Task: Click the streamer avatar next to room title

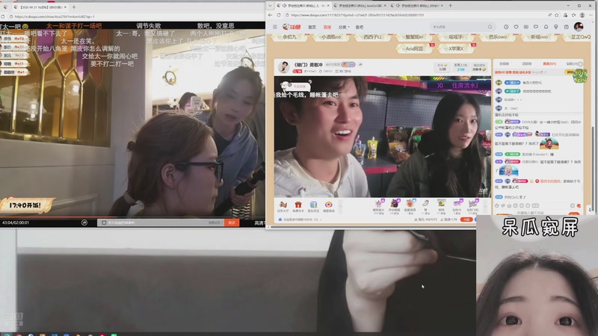Action: click(x=283, y=67)
